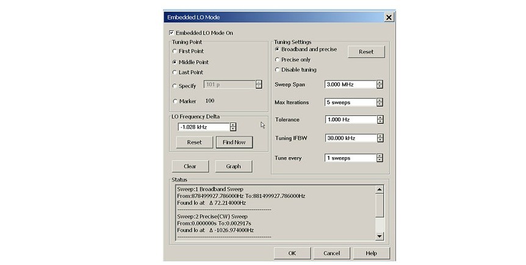Click Reset under LO Frequency Delta
This screenshot has height=265, width=526.
click(x=194, y=143)
